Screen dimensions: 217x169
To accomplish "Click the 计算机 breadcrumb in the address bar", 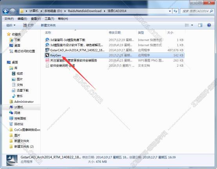I will 34,11.
